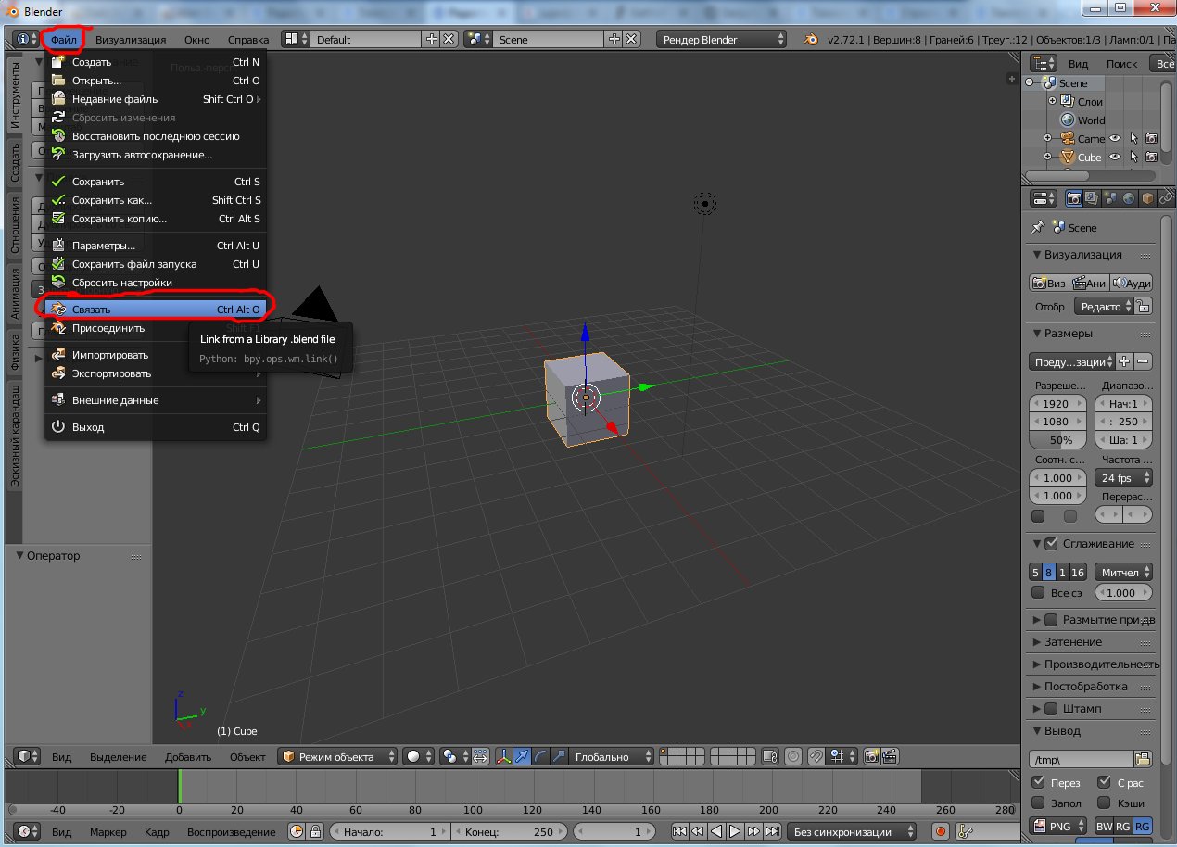Click the Blender logo icon in info header
This screenshot has height=847, width=1177.
[811, 40]
